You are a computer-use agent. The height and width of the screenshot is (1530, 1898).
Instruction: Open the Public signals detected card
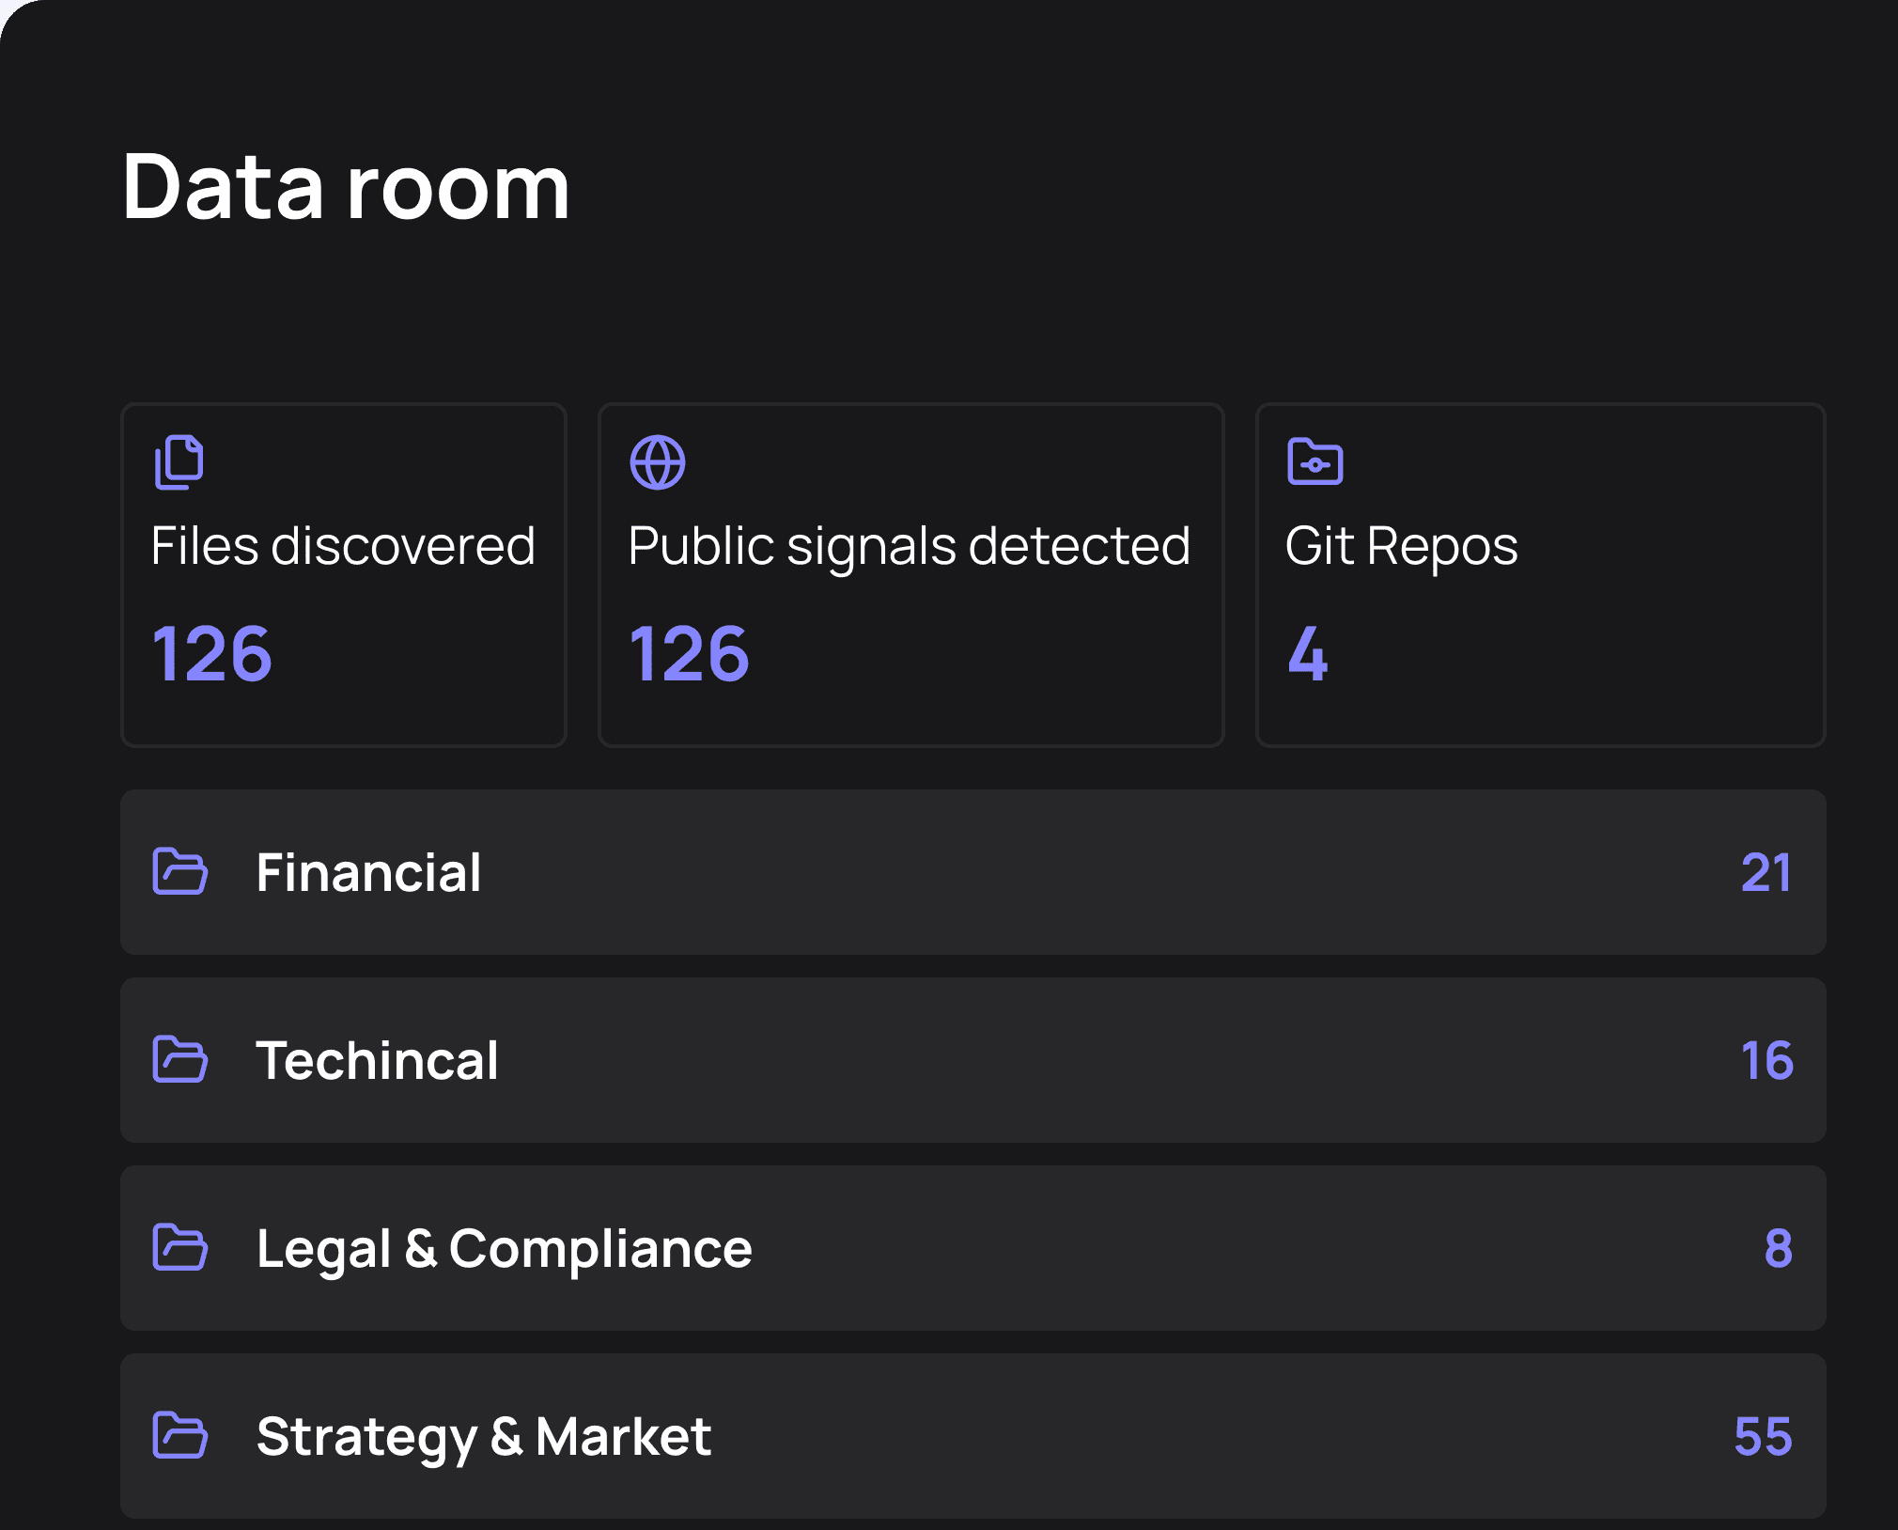910,574
